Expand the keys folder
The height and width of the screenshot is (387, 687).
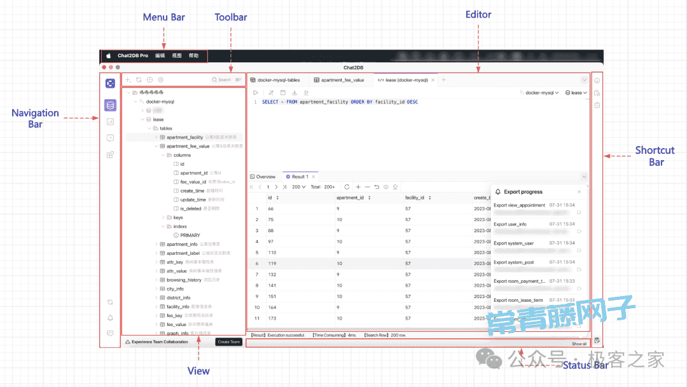[x=163, y=217]
